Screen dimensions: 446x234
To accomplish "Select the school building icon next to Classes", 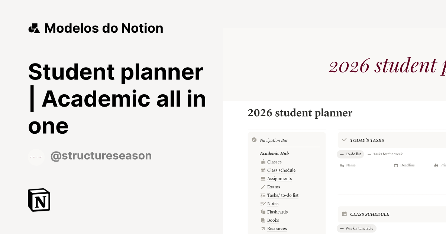I will click(x=263, y=162).
